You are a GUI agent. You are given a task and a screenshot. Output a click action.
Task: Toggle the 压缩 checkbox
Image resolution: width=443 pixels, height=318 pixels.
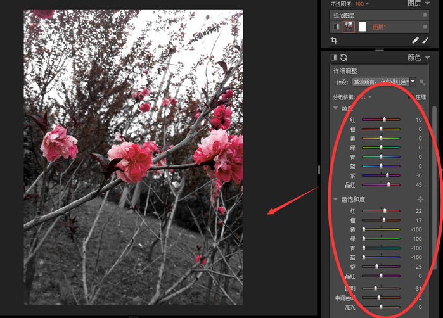click(x=411, y=97)
